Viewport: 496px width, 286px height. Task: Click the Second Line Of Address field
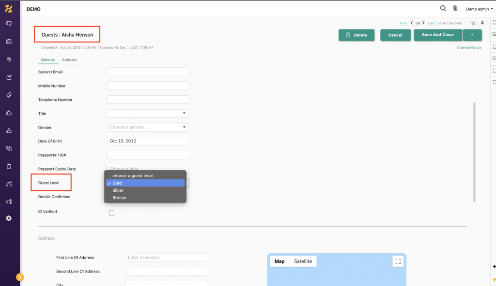click(166, 271)
